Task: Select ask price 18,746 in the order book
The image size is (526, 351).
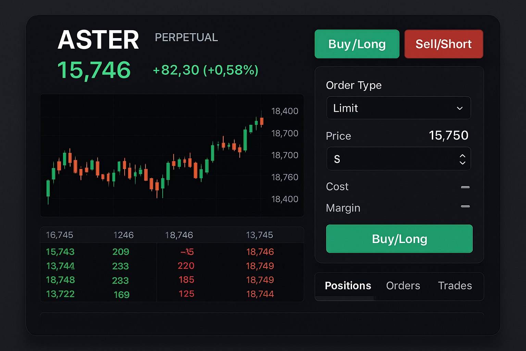Action: (x=260, y=252)
